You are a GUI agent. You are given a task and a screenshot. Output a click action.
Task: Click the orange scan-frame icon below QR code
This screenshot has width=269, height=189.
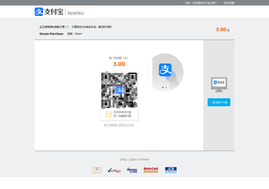coord(108,114)
